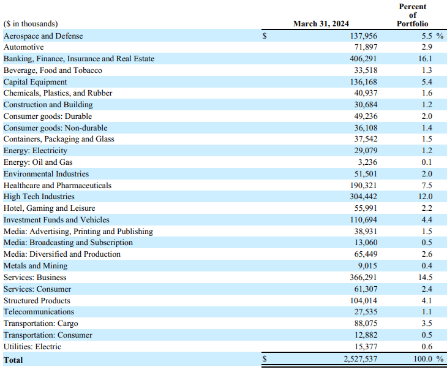Select the value 37,542
Viewport: 447px width, 375px height.
point(366,139)
